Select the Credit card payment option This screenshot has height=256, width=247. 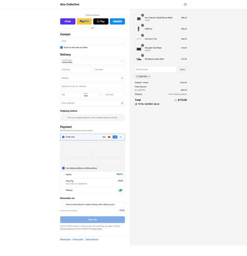(63, 137)
